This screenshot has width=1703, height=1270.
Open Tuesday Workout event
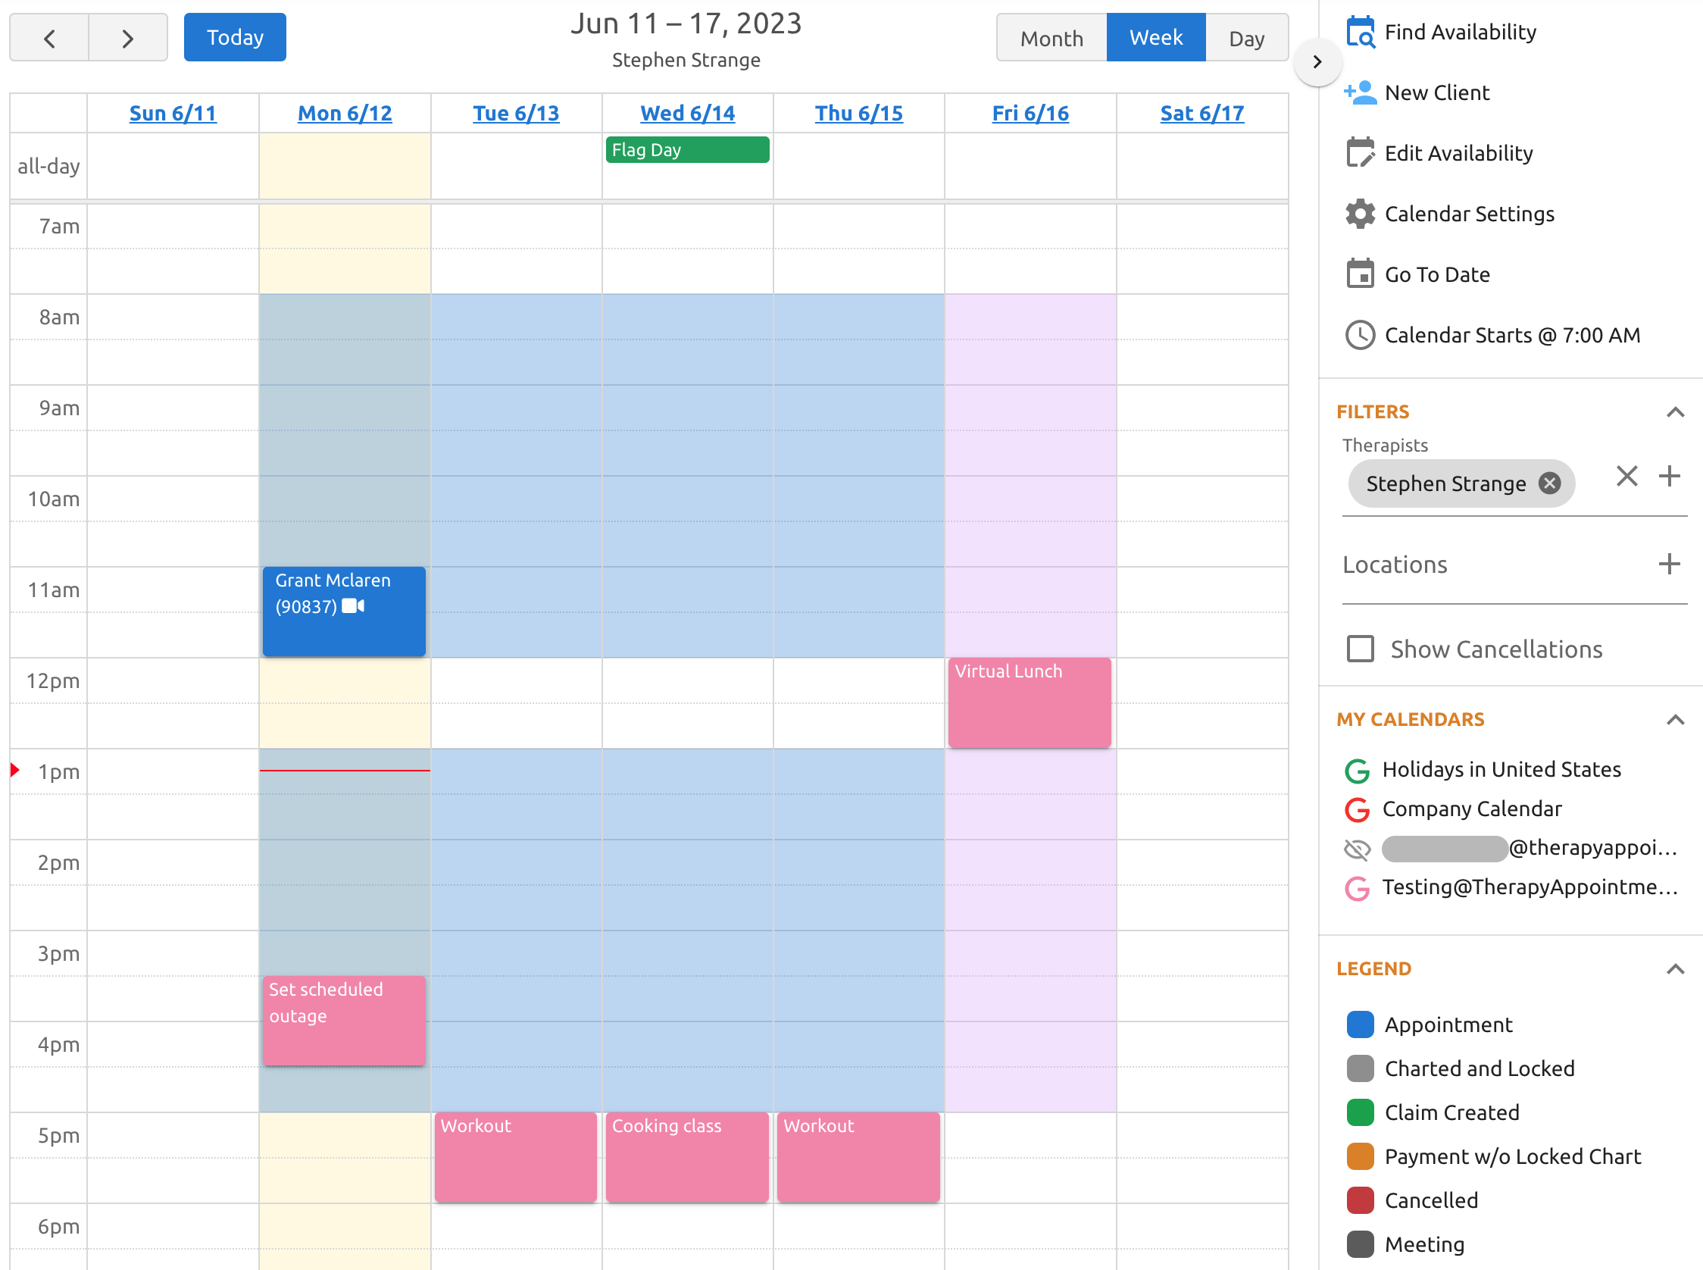516,1157
